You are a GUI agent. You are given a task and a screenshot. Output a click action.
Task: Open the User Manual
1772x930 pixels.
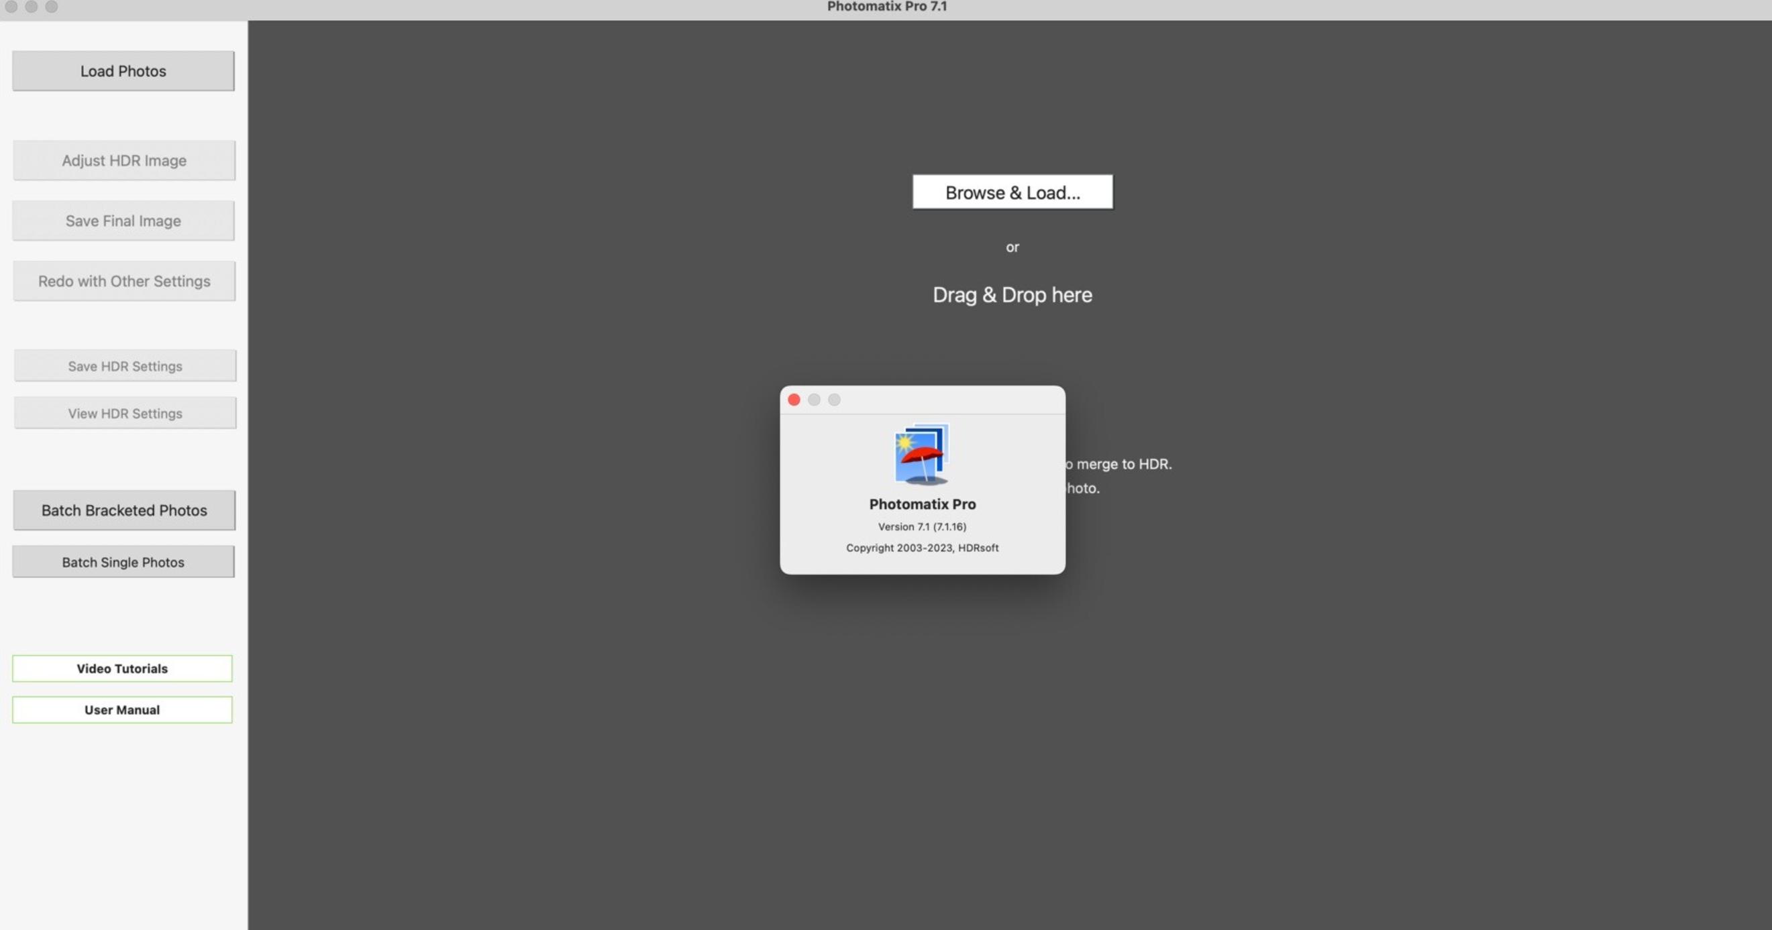click(122, 709)
